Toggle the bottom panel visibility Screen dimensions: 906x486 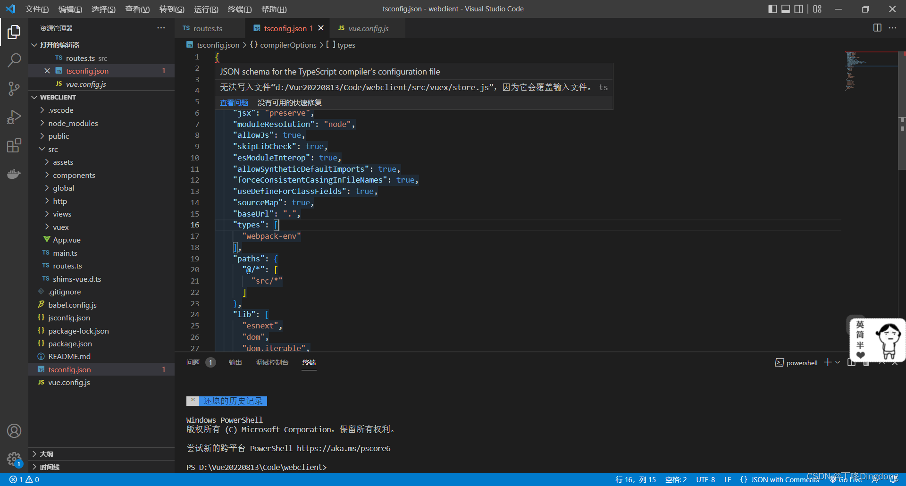(785, 9)
